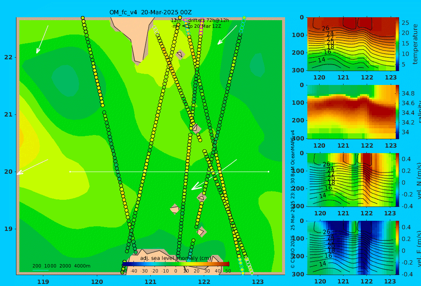Viewport: 421px width, 286px height.
Task: Open the salinity section panel
Action: 351,112
